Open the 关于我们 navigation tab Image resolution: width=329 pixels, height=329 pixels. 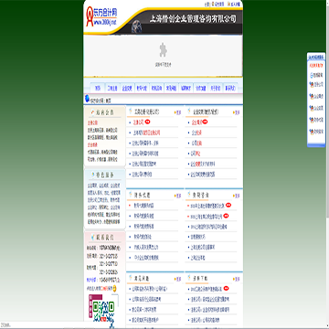pos(216,89)
